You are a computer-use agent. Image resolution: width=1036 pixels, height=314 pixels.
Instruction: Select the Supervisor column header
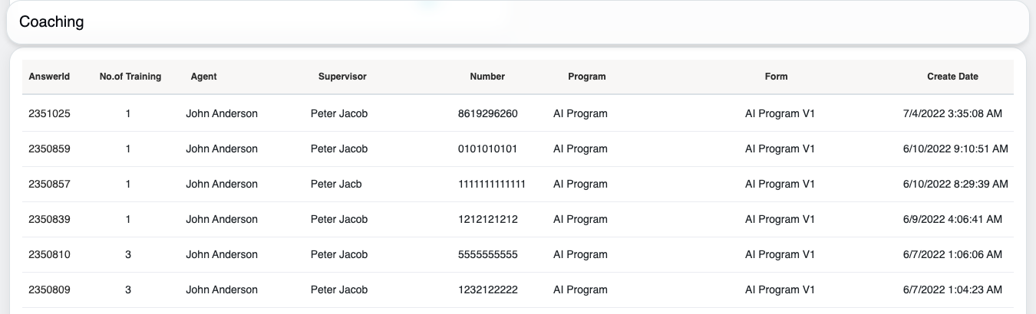[x=342, y=77]
